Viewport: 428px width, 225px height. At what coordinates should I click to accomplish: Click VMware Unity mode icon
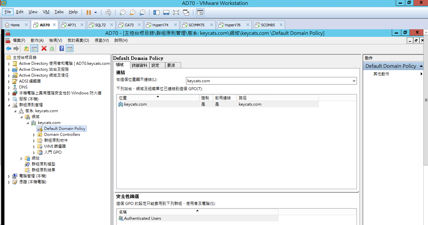click(x=186, y=12)
